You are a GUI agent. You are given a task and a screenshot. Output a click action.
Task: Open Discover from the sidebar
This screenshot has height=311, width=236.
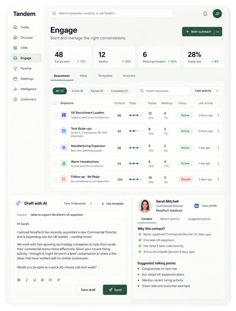click(x=26, y=38)
